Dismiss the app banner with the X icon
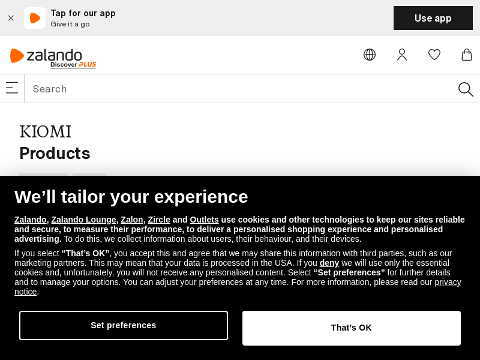The height and width of the screenshot is (360, 480). click(x=11, y=18)
